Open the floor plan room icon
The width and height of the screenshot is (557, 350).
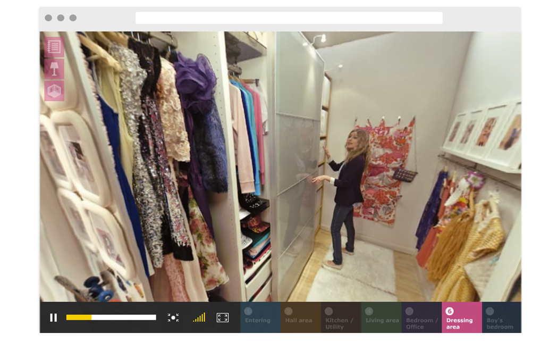pyautogui.click(x=54, y=91)
